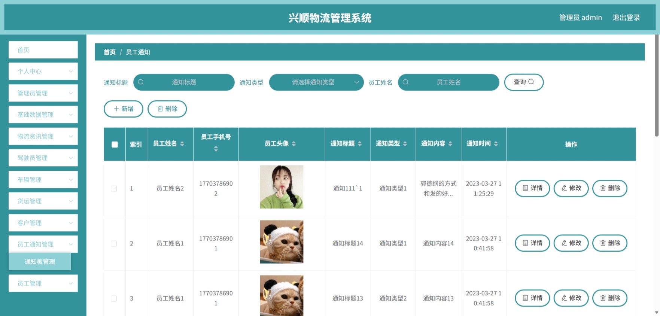Sort by 通知标题 column arrows
Screen dimensions: 660x316
359,144
